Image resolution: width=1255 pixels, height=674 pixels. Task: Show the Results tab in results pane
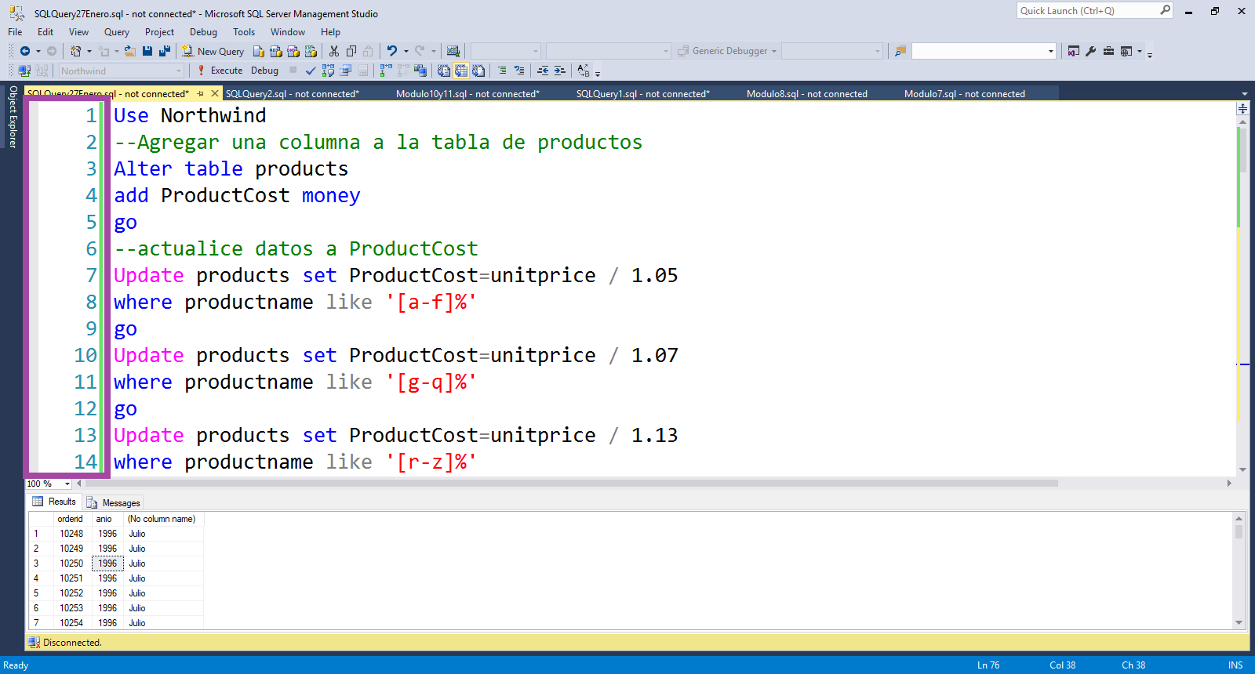point(54,502)
